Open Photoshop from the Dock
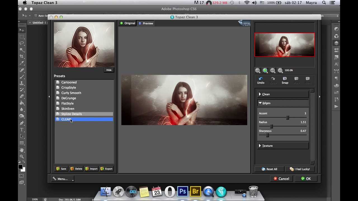358x201 pixels. pyautogui.click(x=183, y=192)
